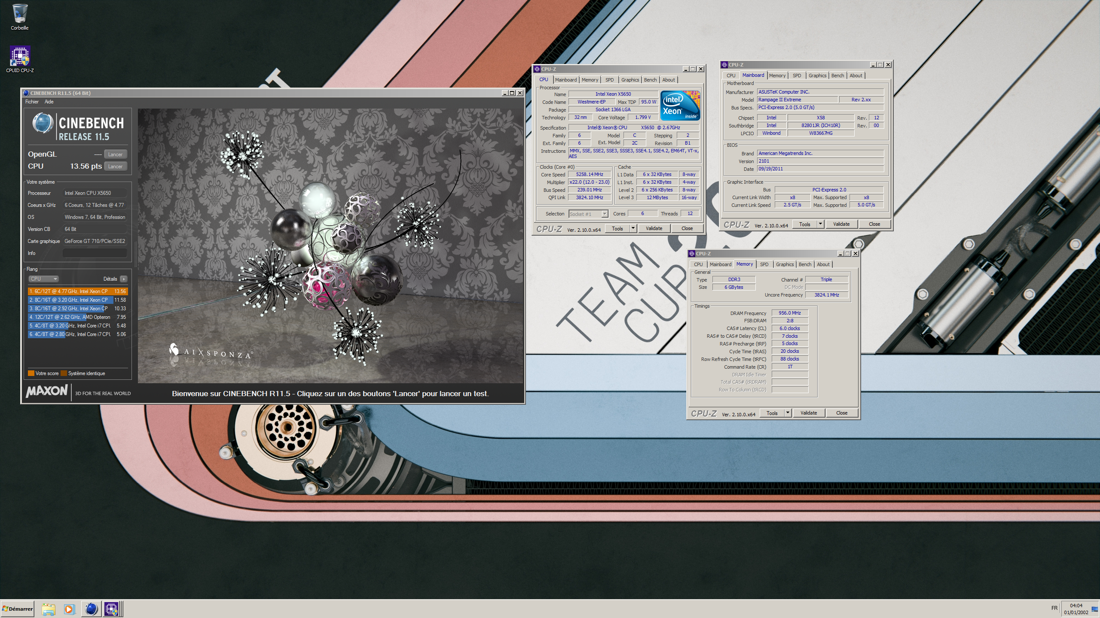
Task: Open the Aide menu in Cinebench
Action: (x=49, y=102)
